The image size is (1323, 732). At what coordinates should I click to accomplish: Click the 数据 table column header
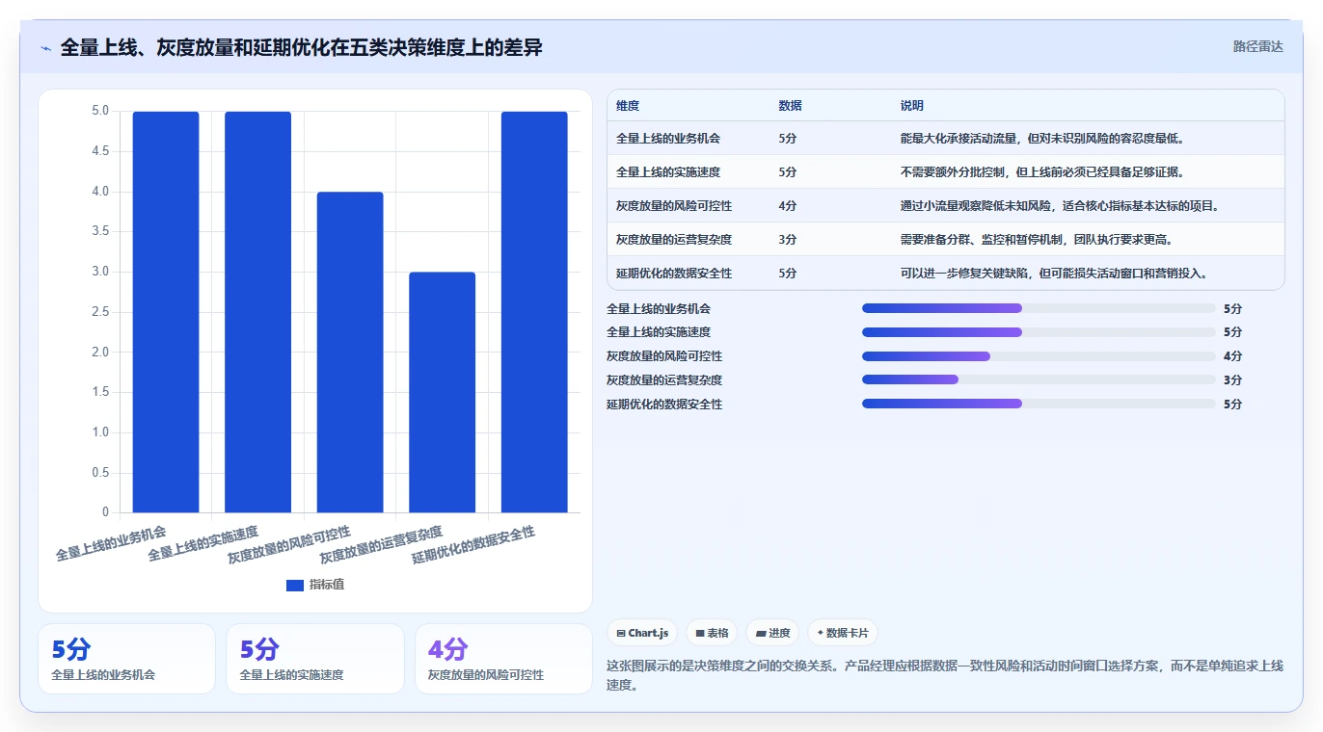click(790, 106)
